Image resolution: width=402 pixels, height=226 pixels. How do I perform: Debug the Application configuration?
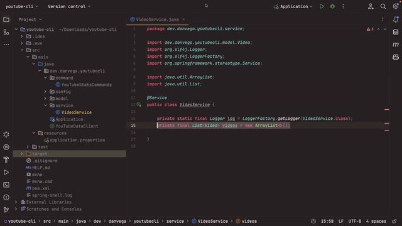(x=332, y=6)
